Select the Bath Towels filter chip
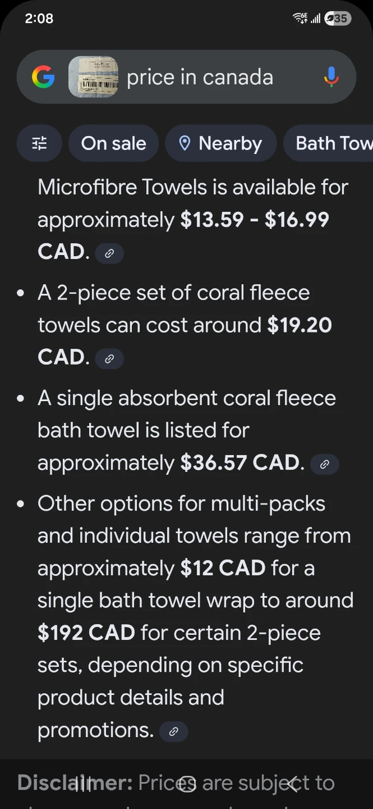This screenshot has width=373, height=809. pyautogui.click(x=331, y=143)
